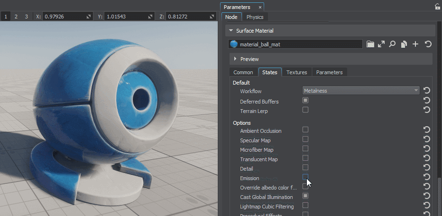The height and width of the screenshot is (216, 442).
Task: Close the Parameters panel tab
Action: pyautogui.click(x=260, y=7)
